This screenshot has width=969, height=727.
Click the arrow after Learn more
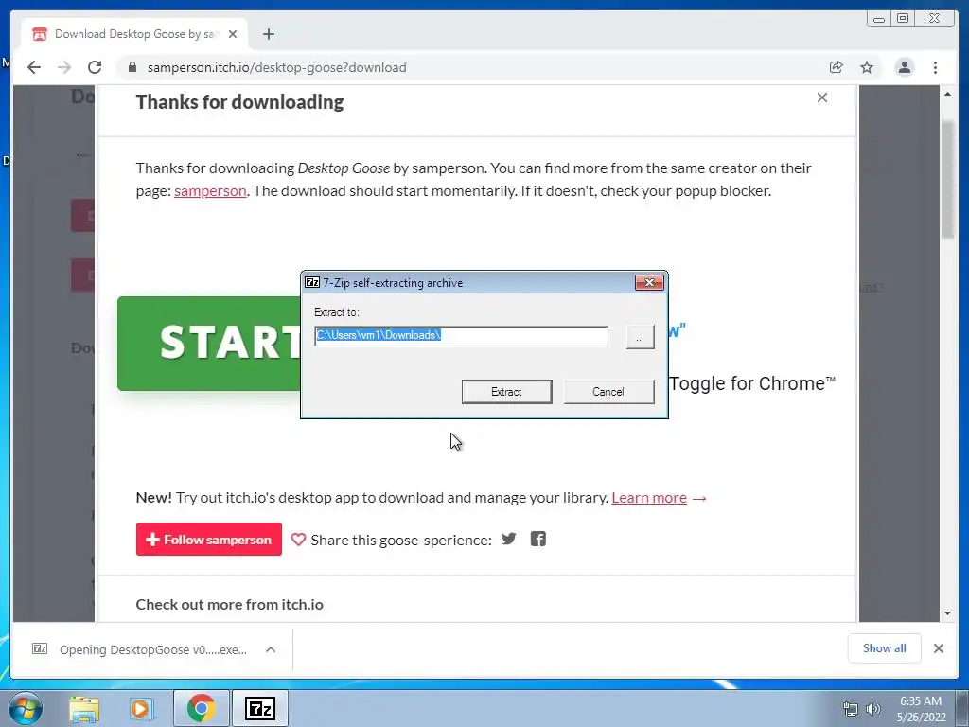point(699,498)
